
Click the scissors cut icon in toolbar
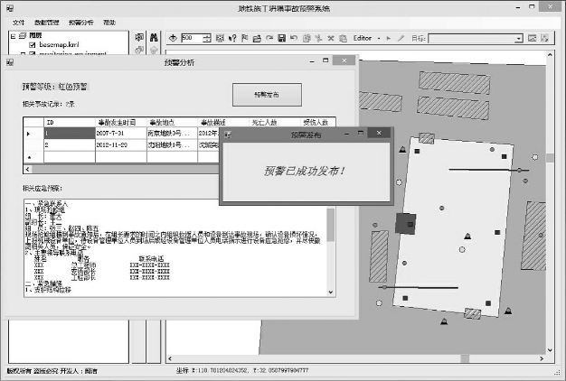pos(319,39)
